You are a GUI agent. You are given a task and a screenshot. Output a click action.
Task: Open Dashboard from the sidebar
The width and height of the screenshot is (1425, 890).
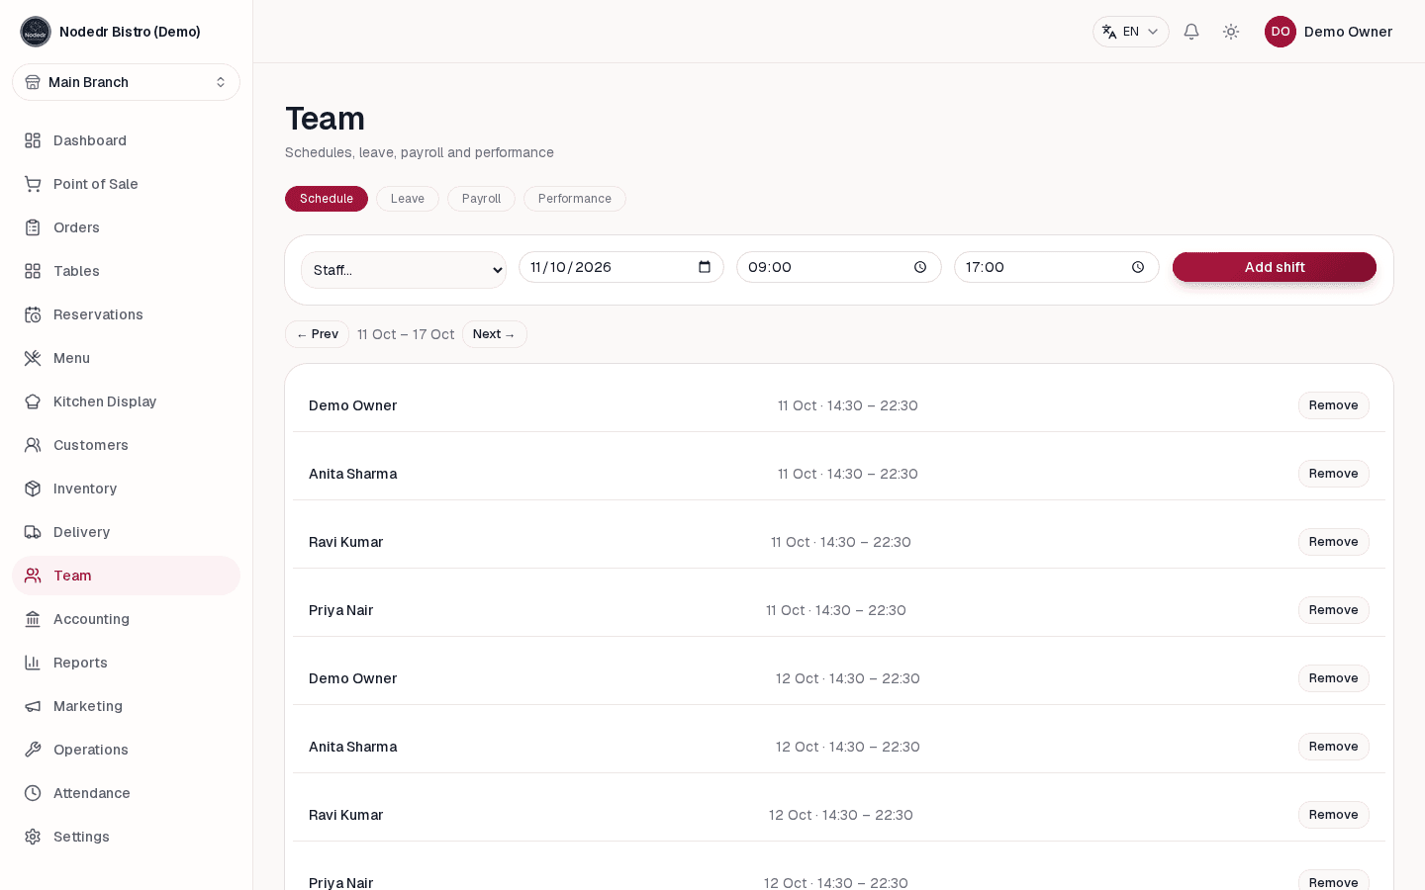pos(126,140)
